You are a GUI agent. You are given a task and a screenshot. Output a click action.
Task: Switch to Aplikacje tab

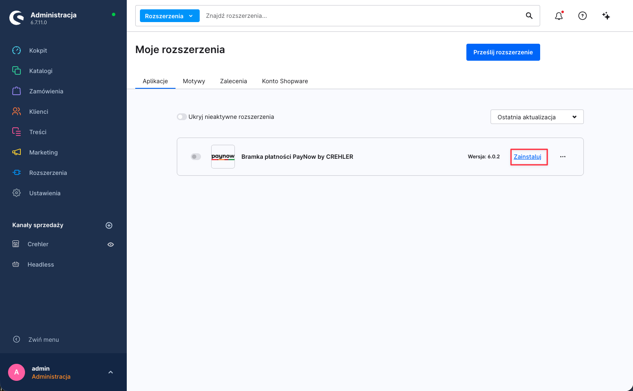(x=155, y=81)
